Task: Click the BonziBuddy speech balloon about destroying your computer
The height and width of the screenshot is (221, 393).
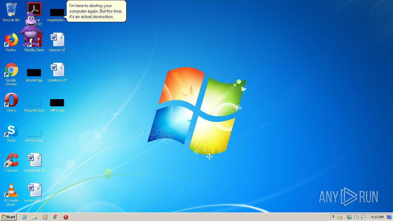Action: (x=96, y=11)
